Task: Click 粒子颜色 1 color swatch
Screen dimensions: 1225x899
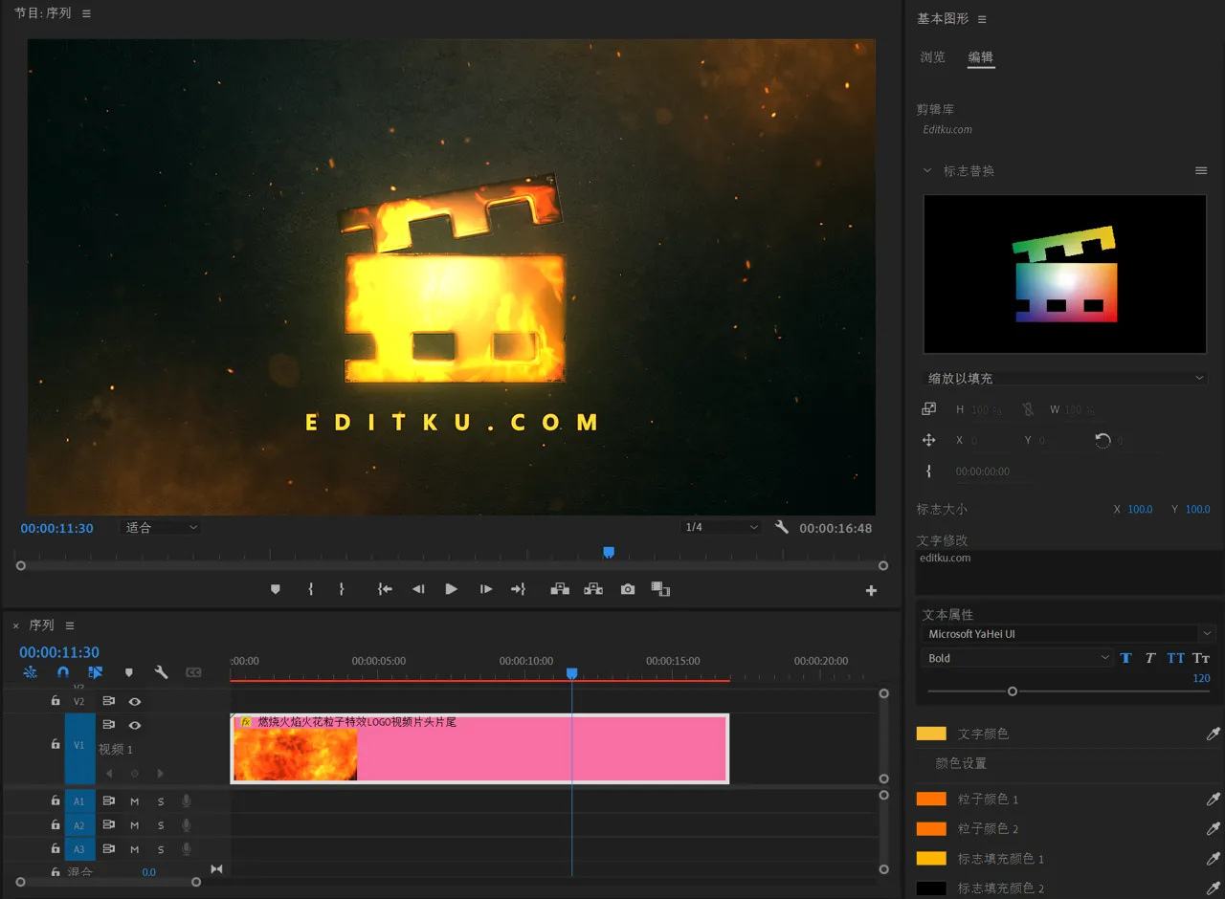Action: 931,799
